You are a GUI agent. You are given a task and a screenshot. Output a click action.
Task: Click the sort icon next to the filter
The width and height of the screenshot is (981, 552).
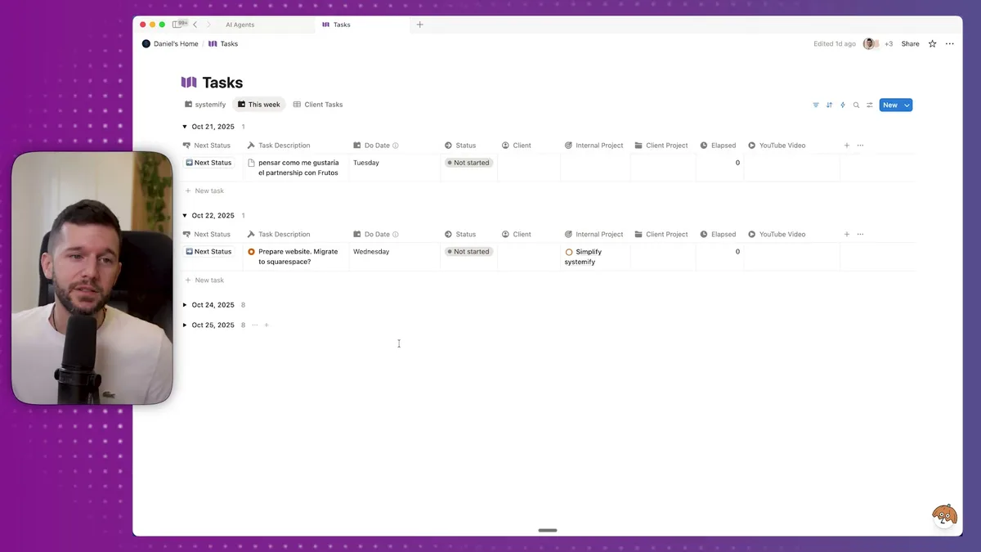[828, 105]
